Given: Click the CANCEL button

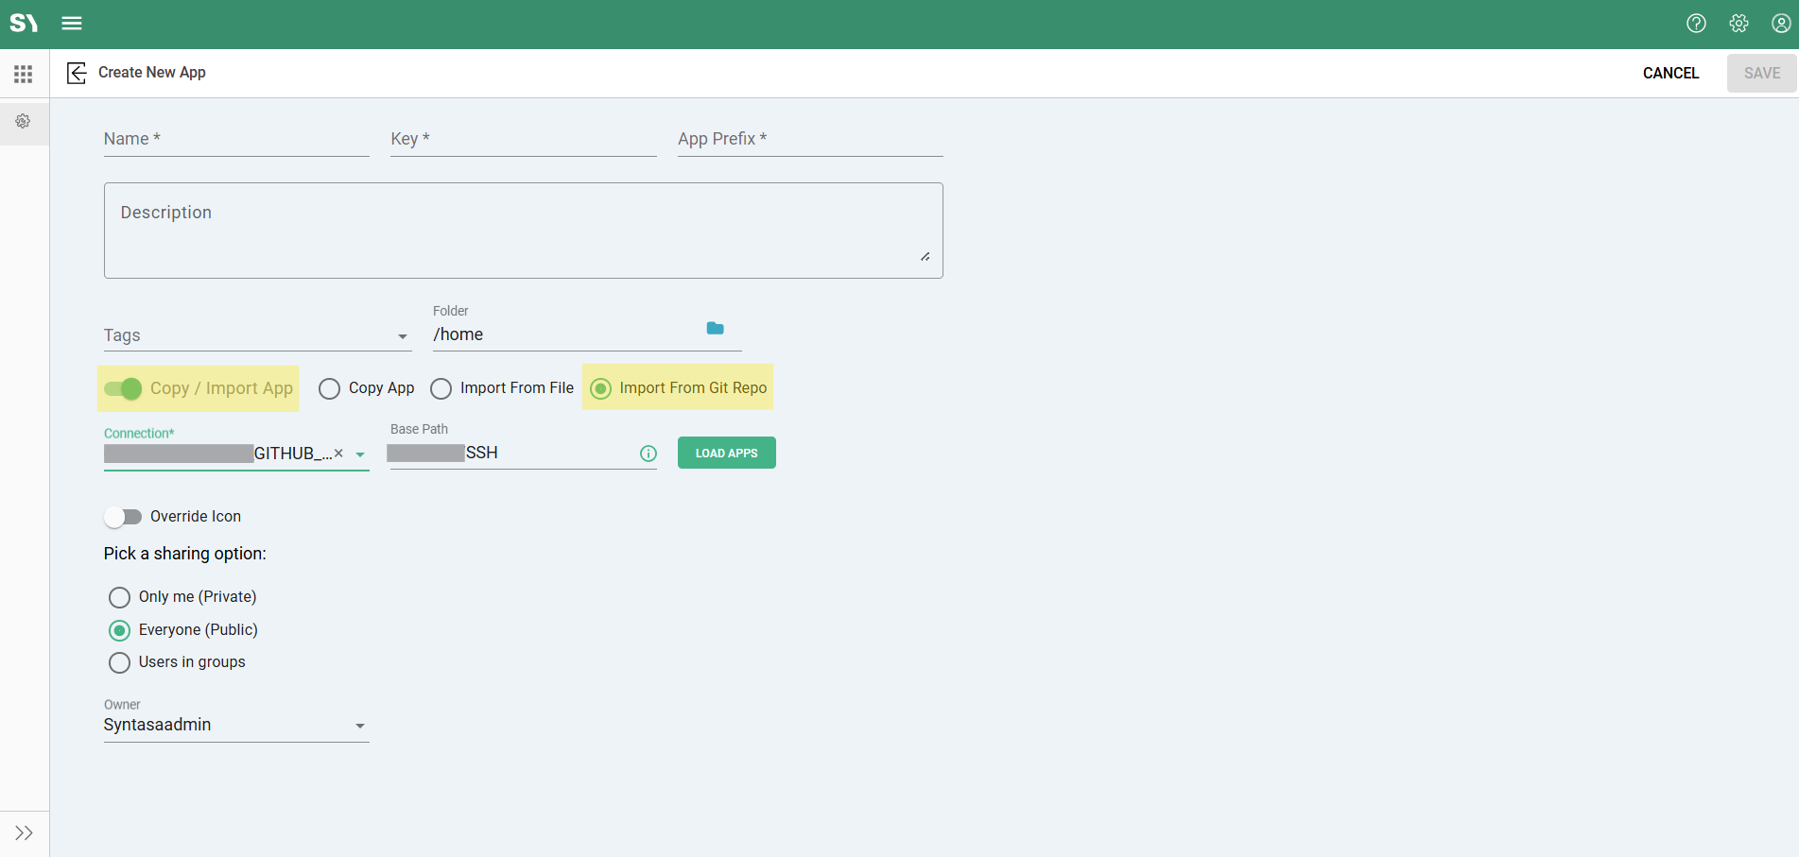Looking at the screenshot, I should pyautogui.click(x=1670, y=73).
